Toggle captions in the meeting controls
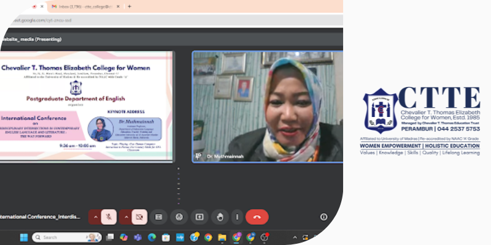The height and width of the screenshot is (245, 491). tap(159, 217)
